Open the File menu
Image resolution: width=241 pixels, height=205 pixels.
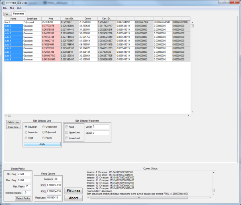[5, 8]
